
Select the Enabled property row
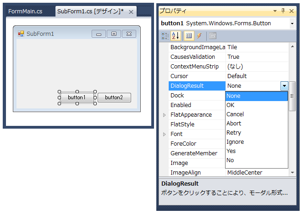tap(197, 105)
